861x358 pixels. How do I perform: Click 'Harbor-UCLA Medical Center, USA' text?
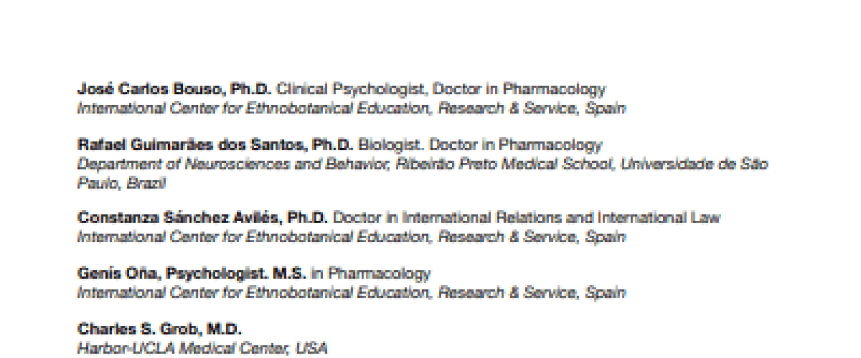(x=202, y=348)
